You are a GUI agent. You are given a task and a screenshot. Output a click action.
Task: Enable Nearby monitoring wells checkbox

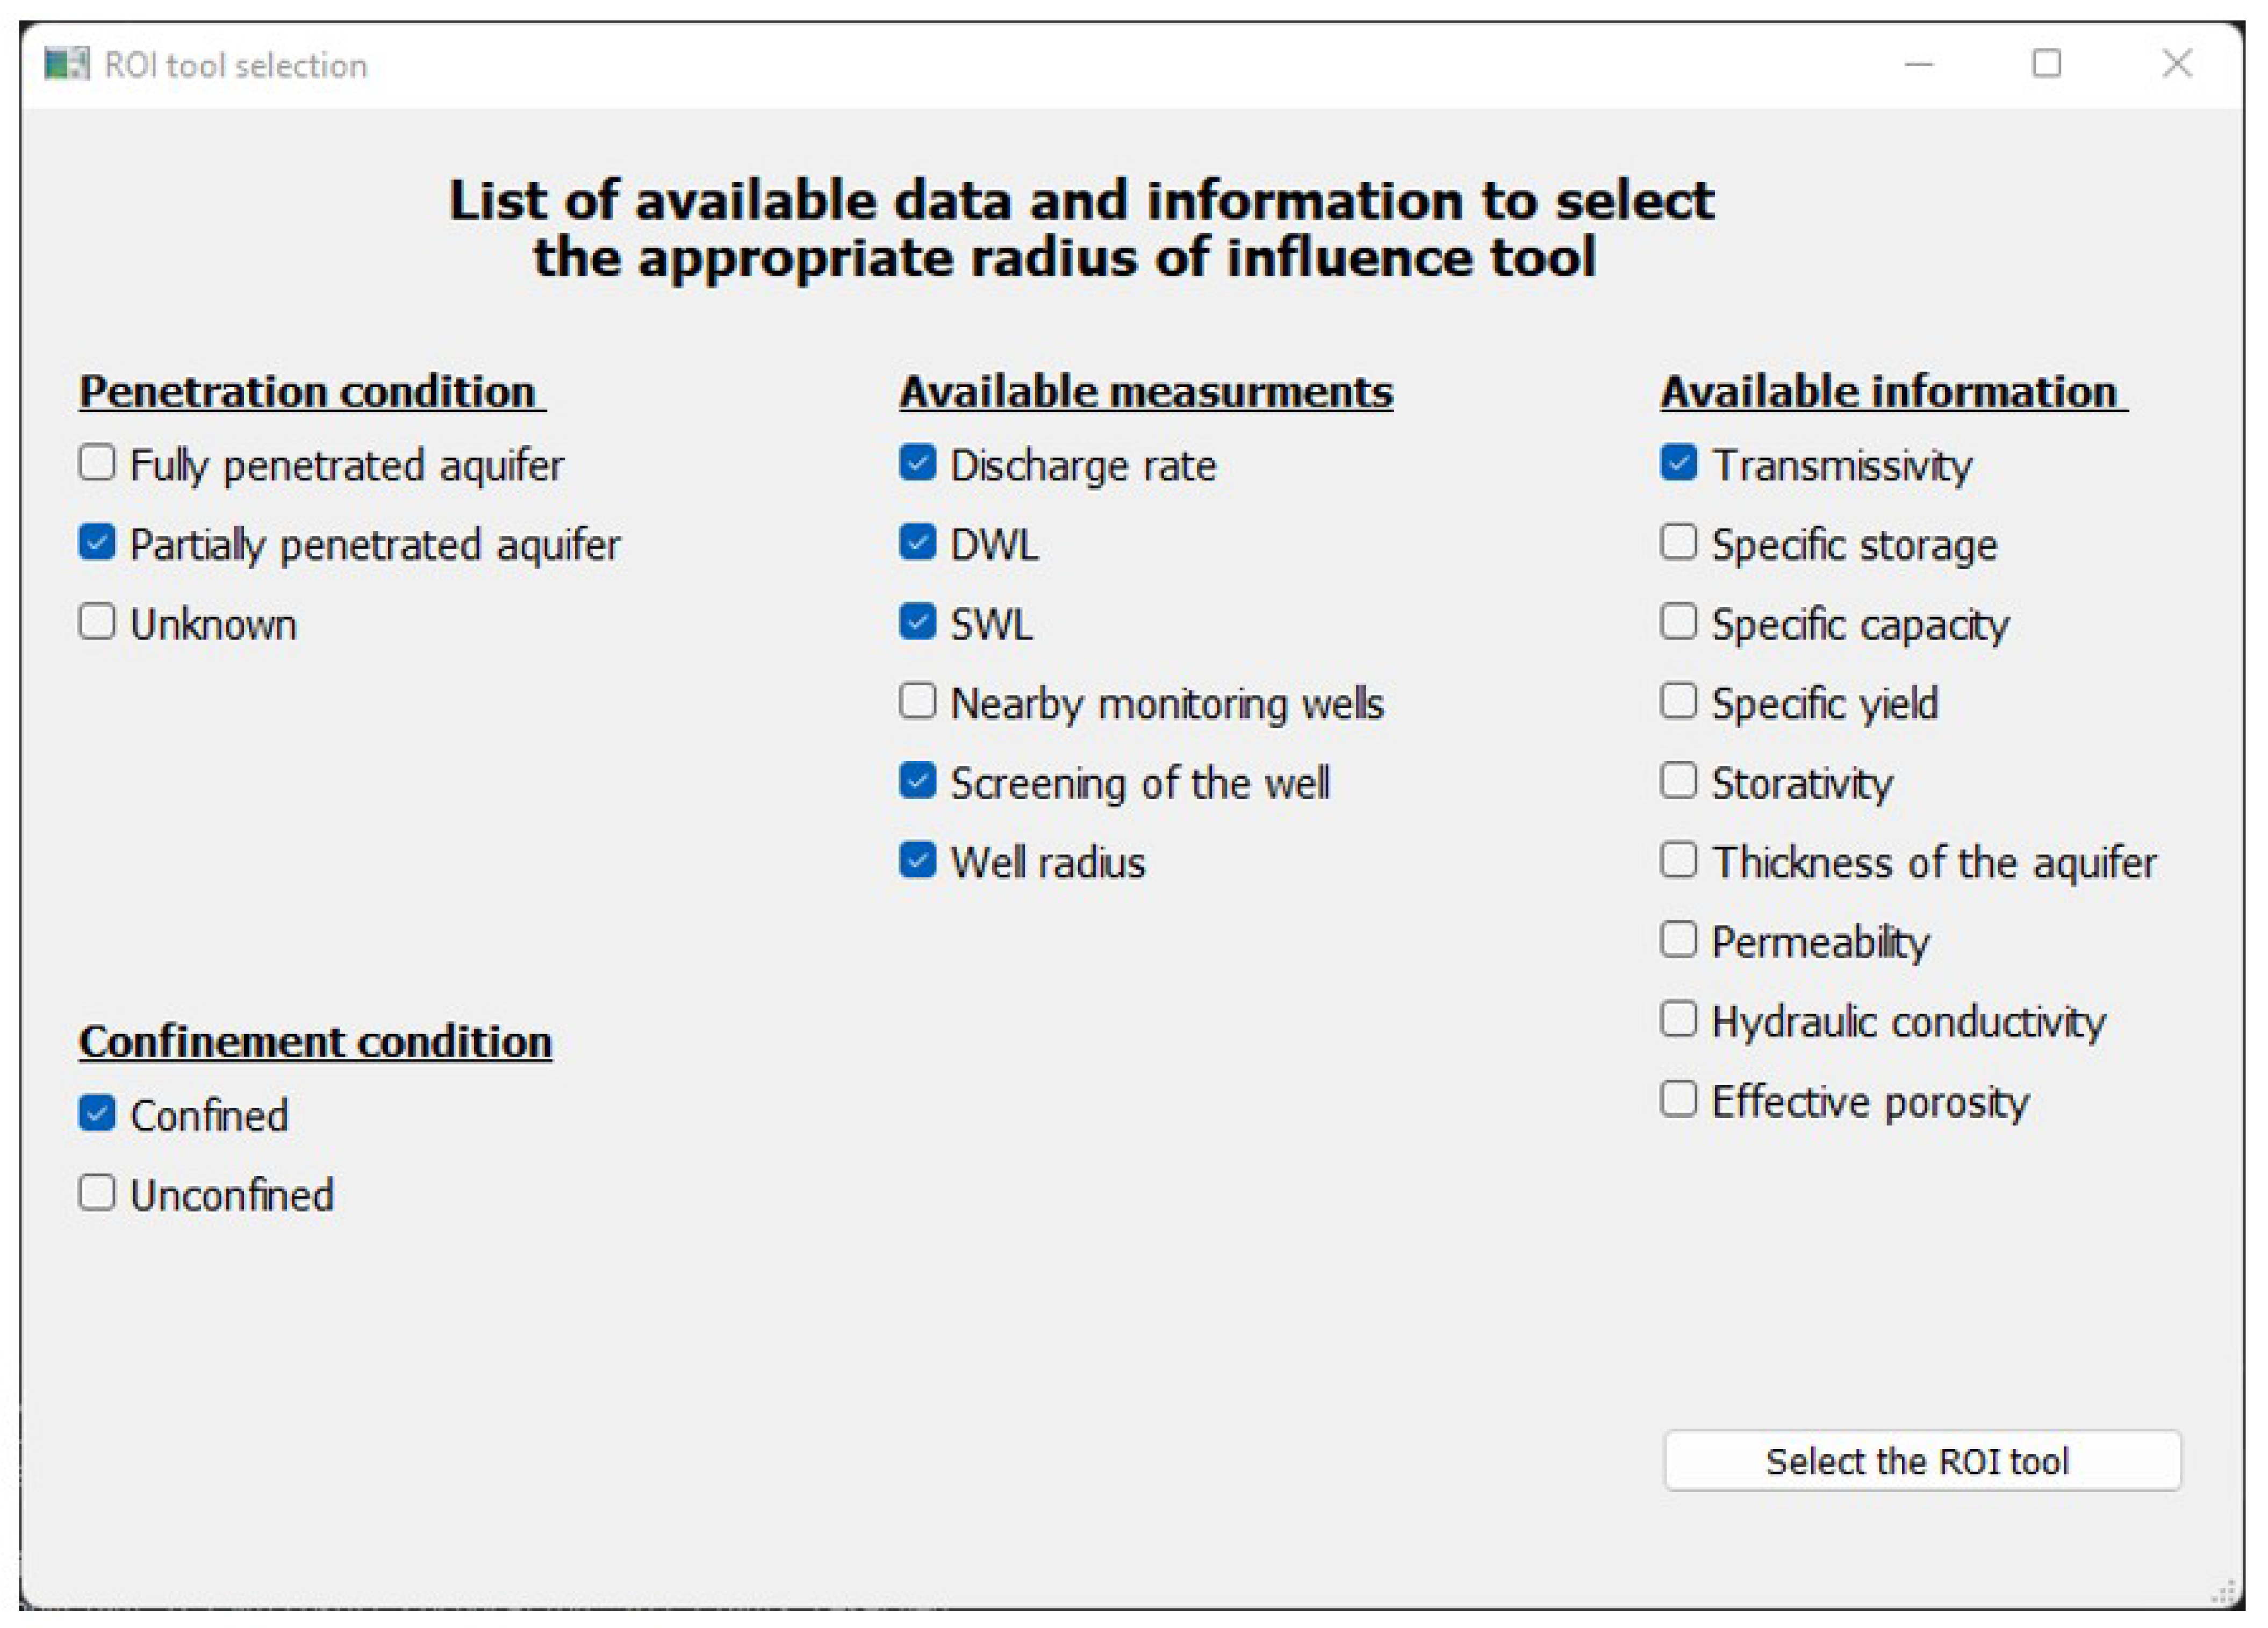click(917, 701)
